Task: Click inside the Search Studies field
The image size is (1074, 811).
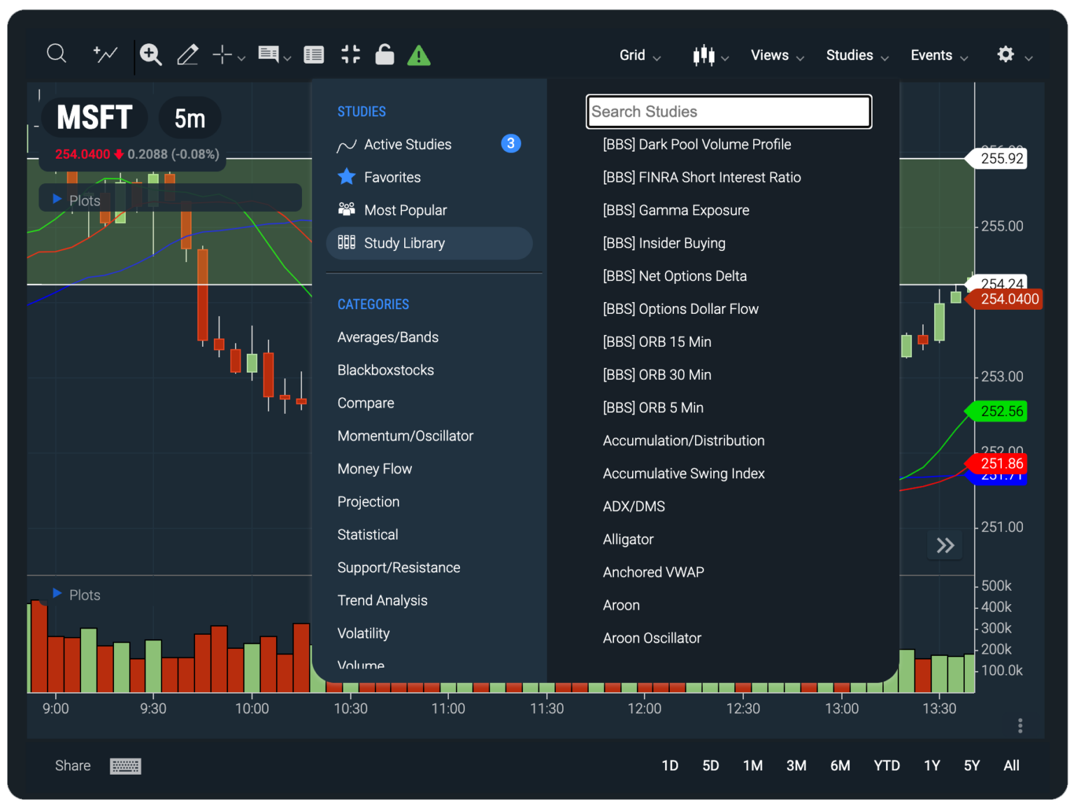Action: (729, 111)
